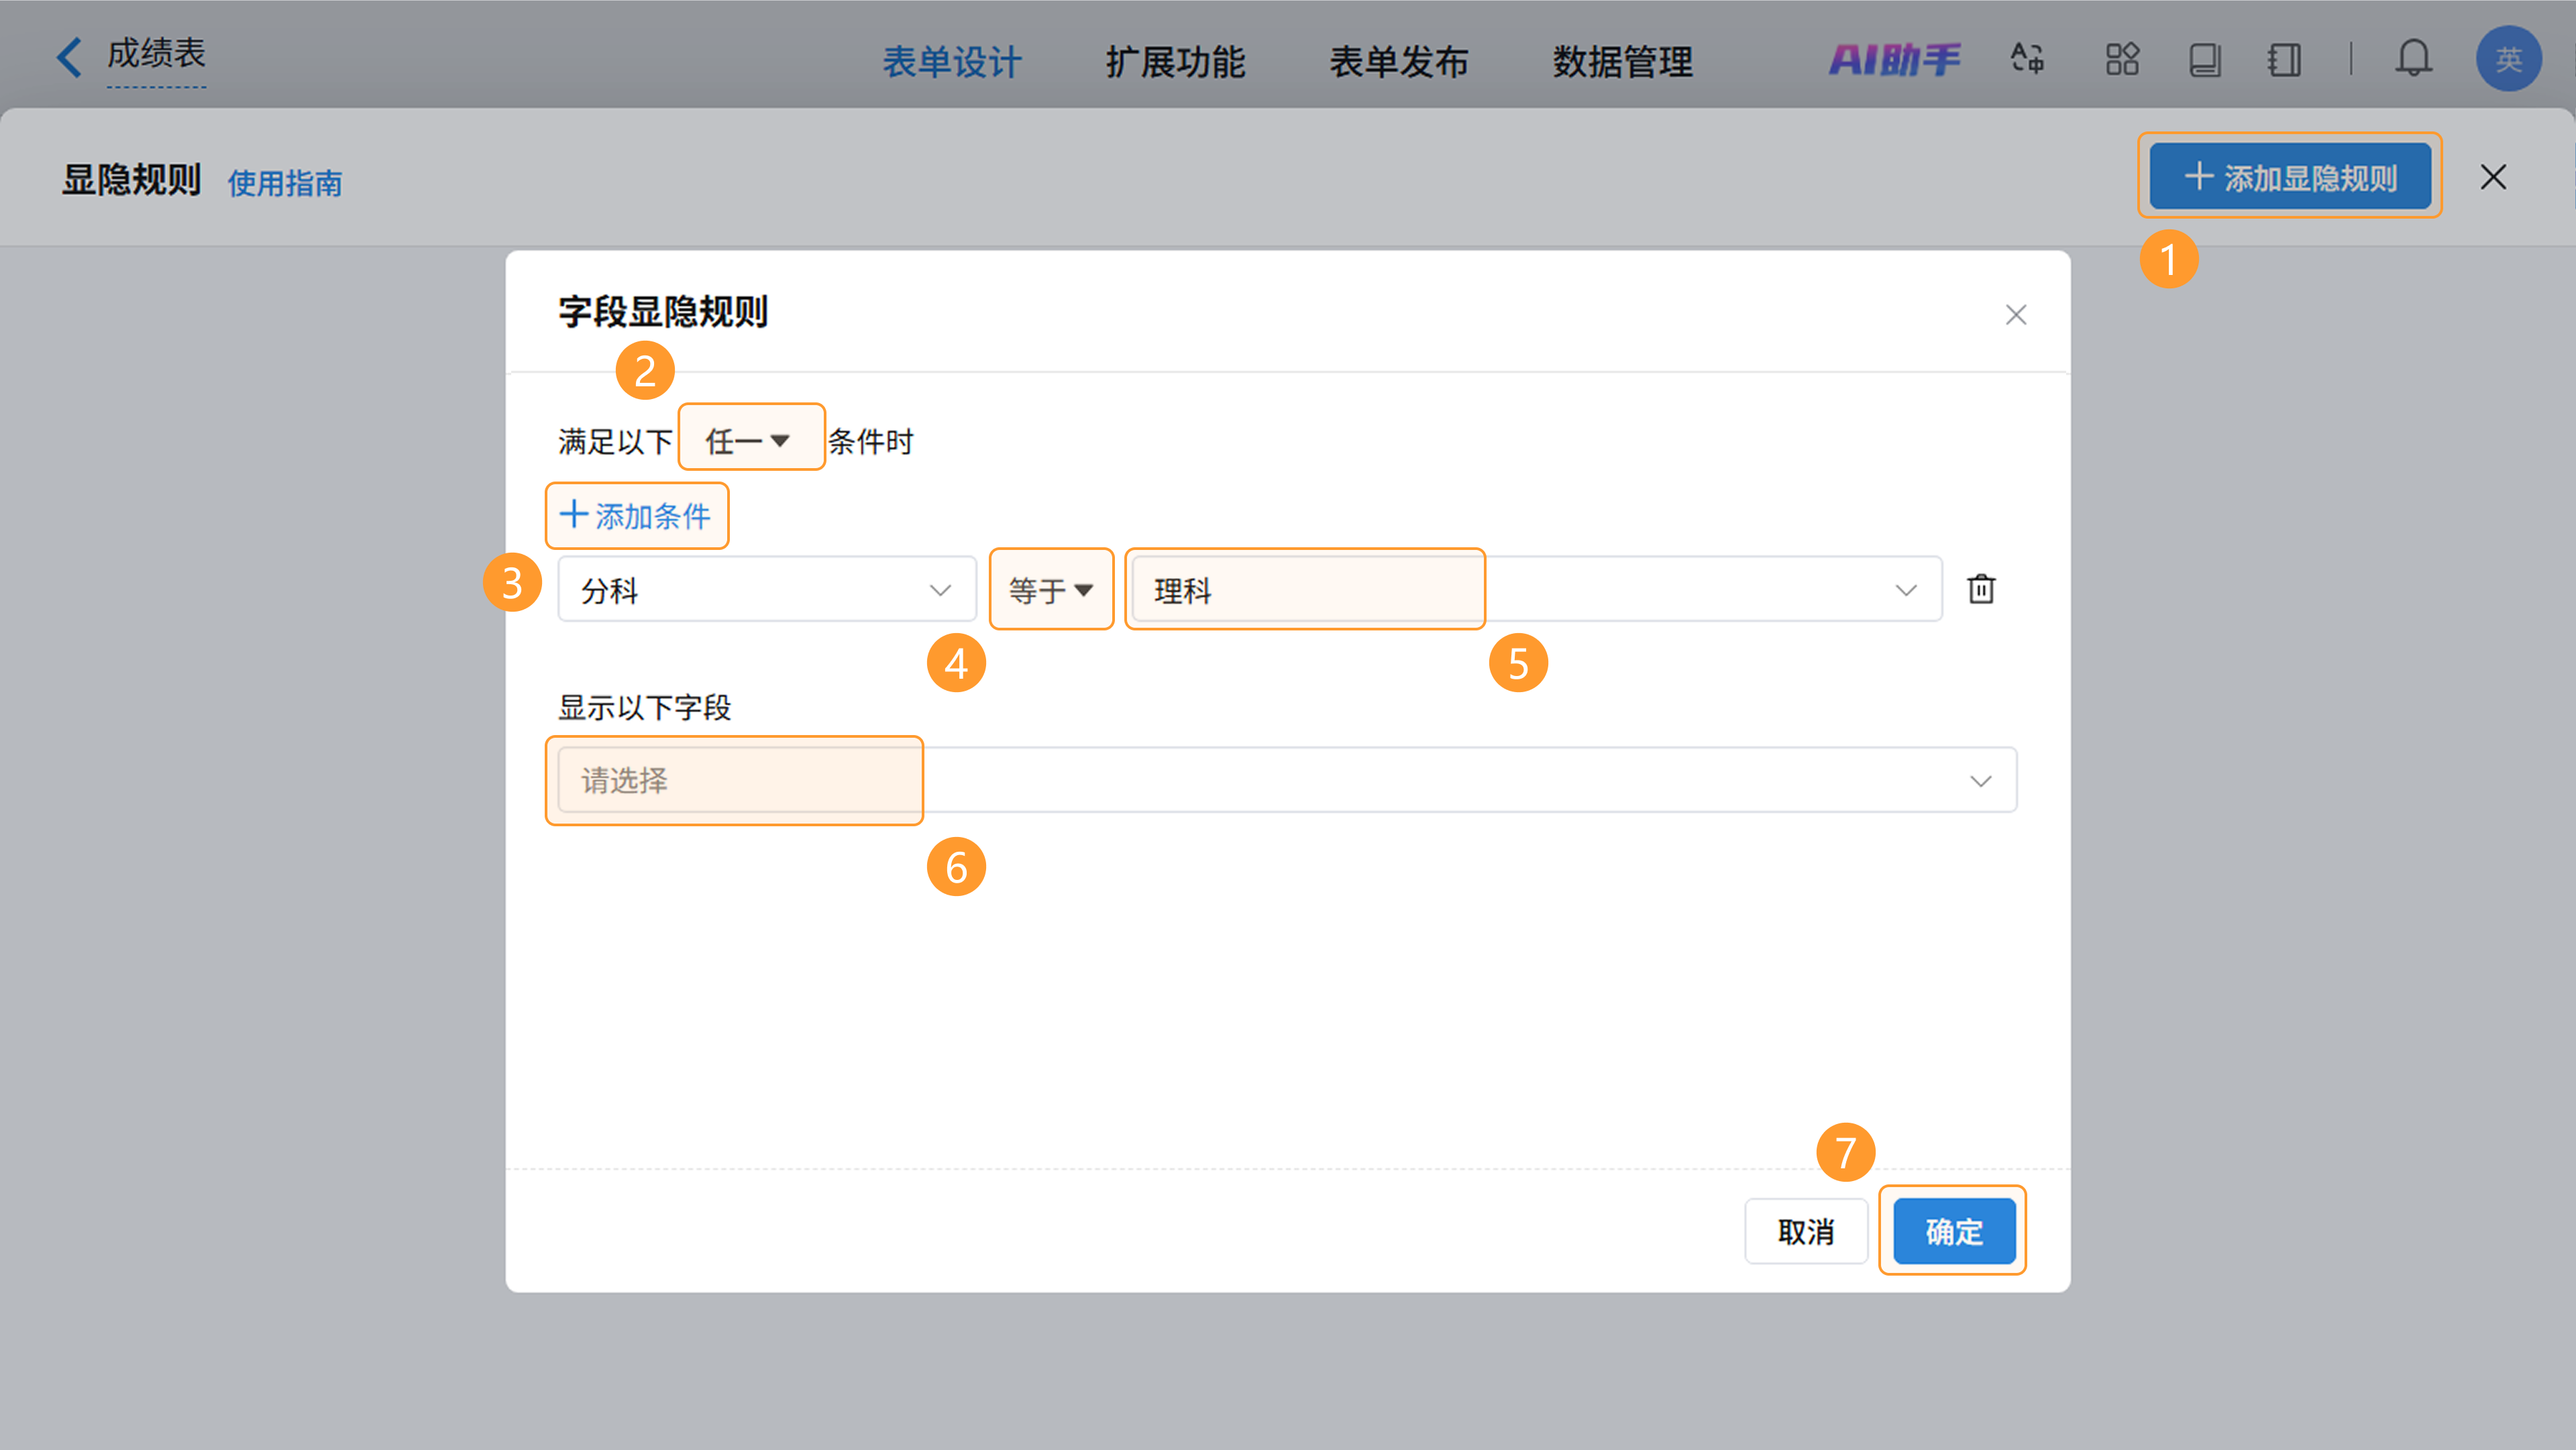Click the user avatar 英
The height and width of the screenshot is (1450, 2576).
[2507, 59]
